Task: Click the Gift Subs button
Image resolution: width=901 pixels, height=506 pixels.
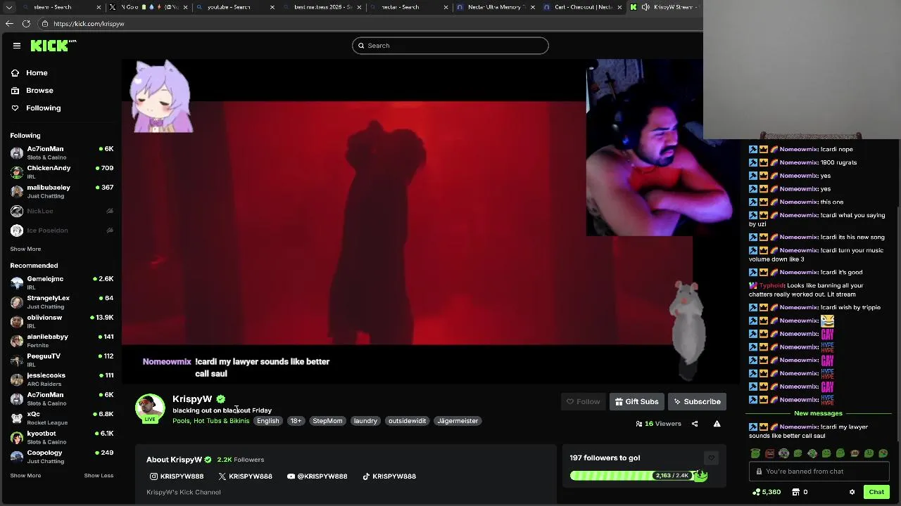Action: pos(637,402)
